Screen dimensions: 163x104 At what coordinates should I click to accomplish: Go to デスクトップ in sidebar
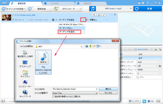pos(25,64)
